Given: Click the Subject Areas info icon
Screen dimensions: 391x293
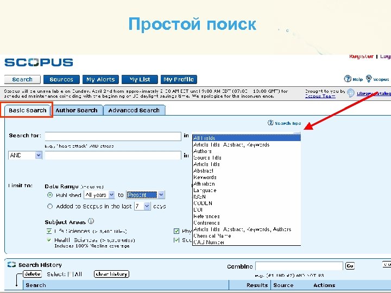Looking at the screenshot, I should pyautogui.click(x=91, y=221).
